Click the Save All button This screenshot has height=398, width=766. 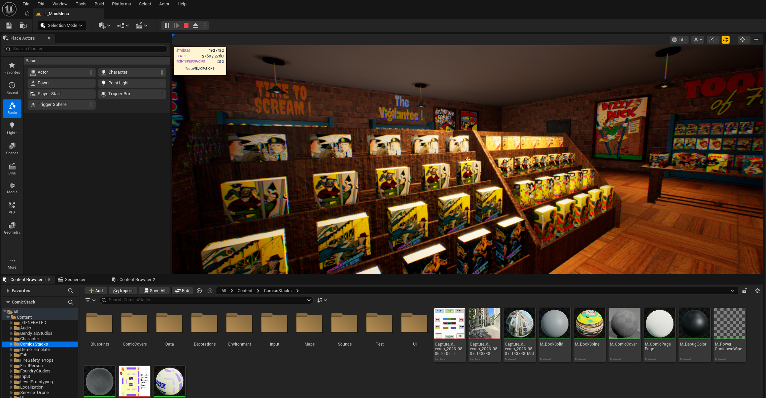[x=154, y=291]
